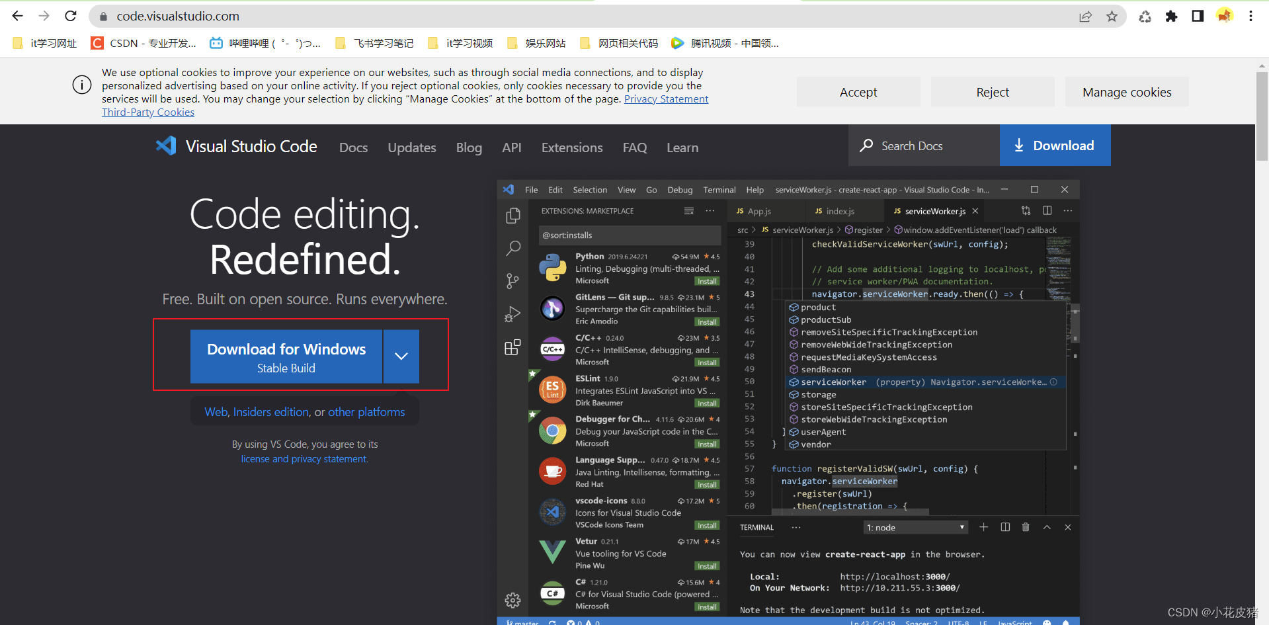
Task: Click the Source Control icon in VS Code activity bar
Action: pyautogui.click(x=512, y=281)
